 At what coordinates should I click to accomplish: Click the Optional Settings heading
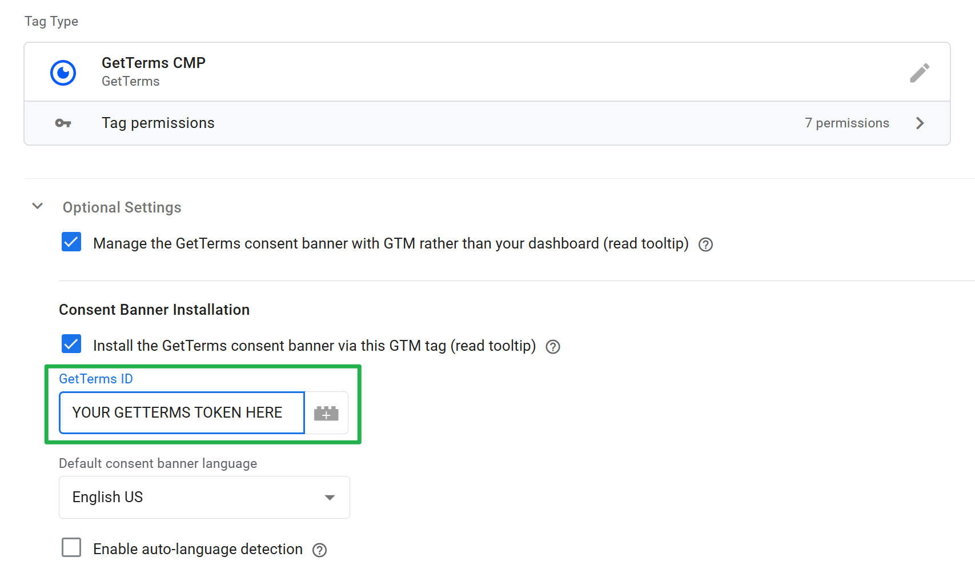pyautogui.click(x=122, y=207)
